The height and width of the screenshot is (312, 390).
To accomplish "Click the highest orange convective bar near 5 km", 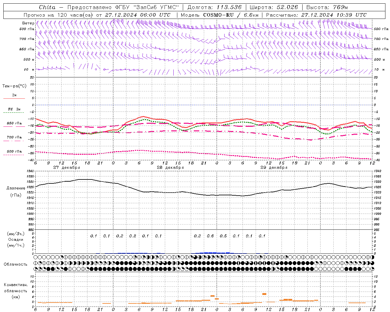I will tap(264, 294).
